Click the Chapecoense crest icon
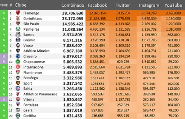 [x=18, y=62]
